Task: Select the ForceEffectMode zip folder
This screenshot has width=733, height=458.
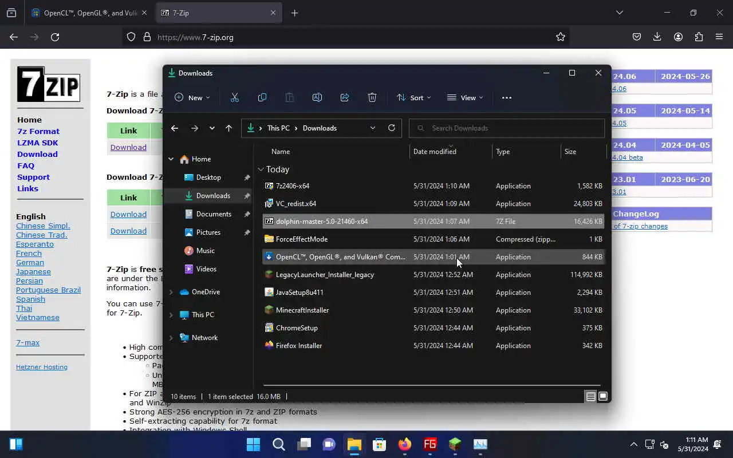Action: [x=433, y=239]
